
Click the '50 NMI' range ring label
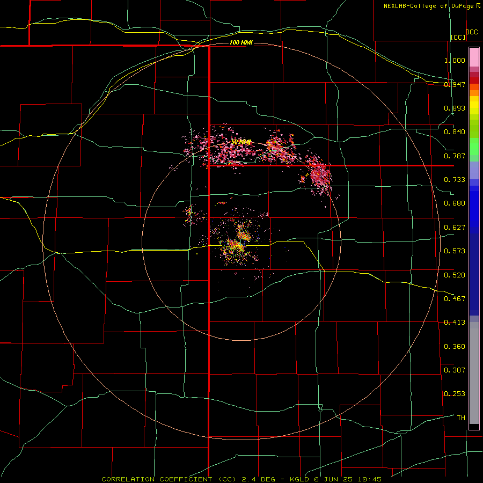(241, 142)
